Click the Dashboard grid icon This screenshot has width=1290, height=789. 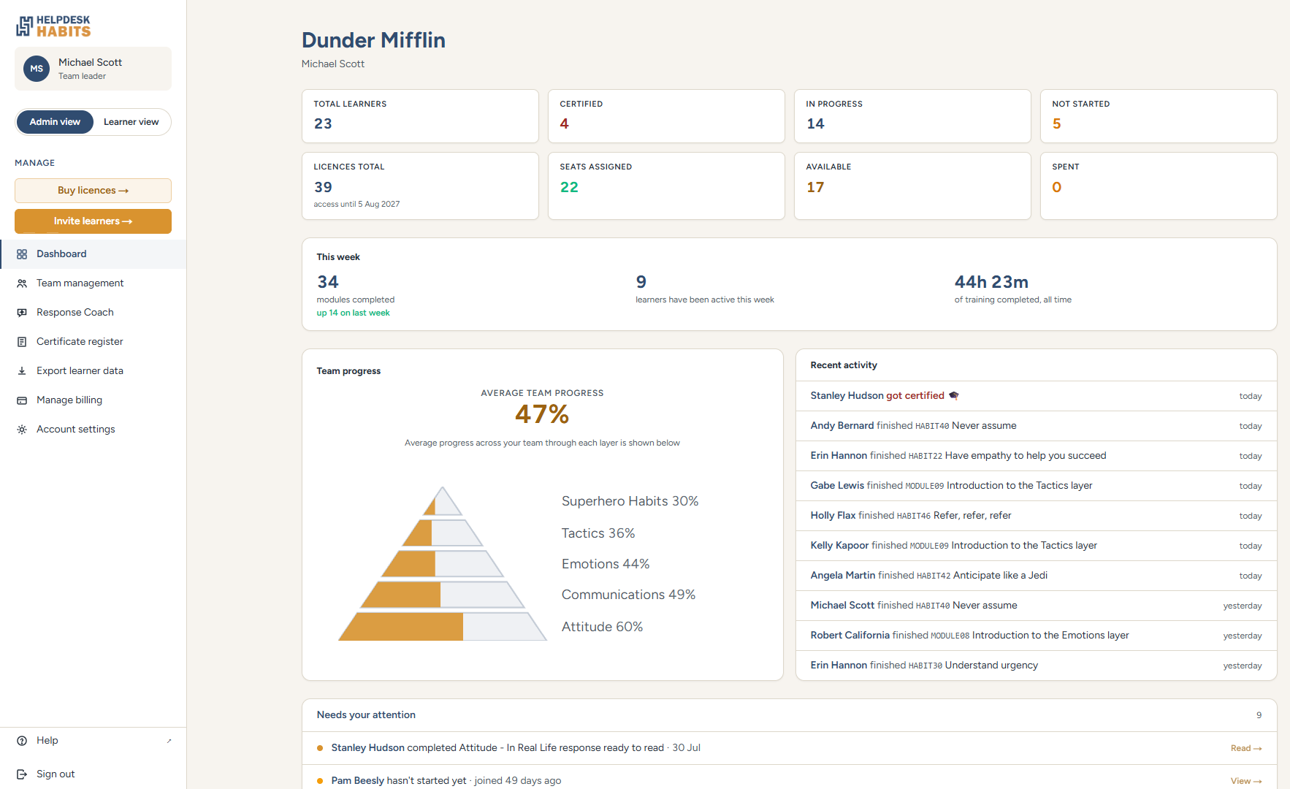(22, 254)
